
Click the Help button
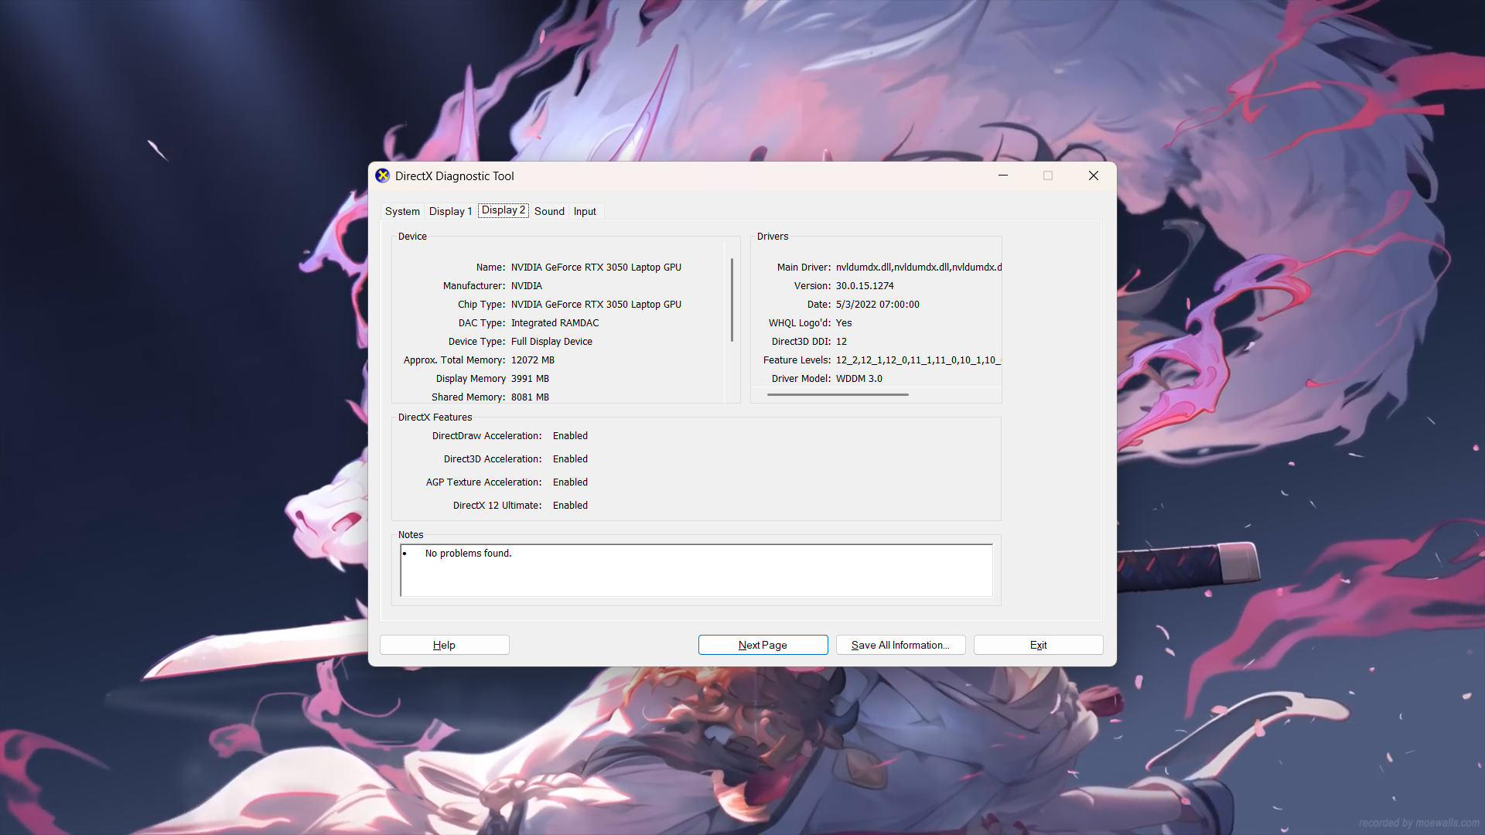[444, 645]
